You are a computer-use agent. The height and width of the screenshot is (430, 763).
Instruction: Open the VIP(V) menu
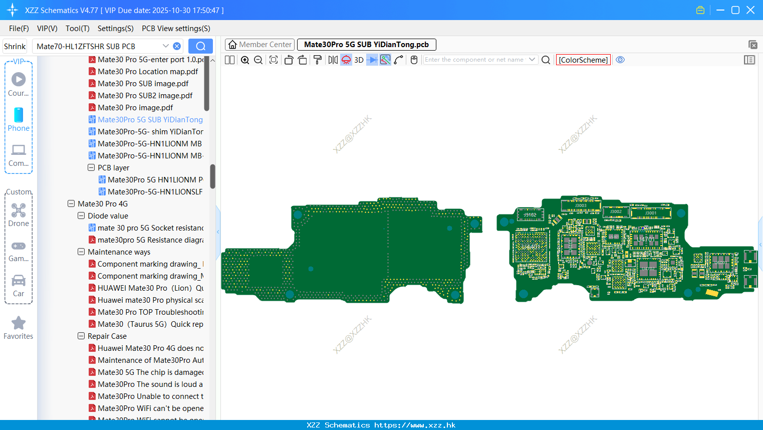click(47, 29)
